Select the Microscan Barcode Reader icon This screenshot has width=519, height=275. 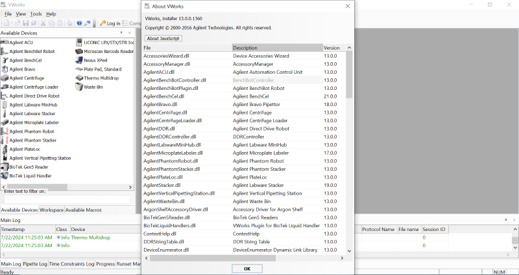tap(78, 51)
